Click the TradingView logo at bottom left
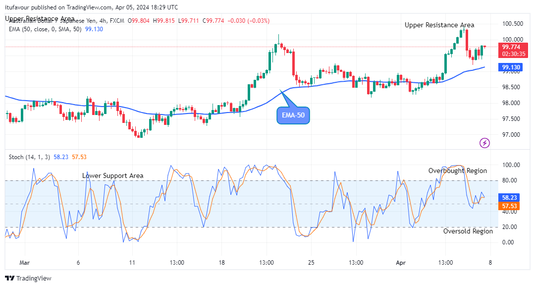The width and height of the screenshot is (535, 287). coord(29,278)
